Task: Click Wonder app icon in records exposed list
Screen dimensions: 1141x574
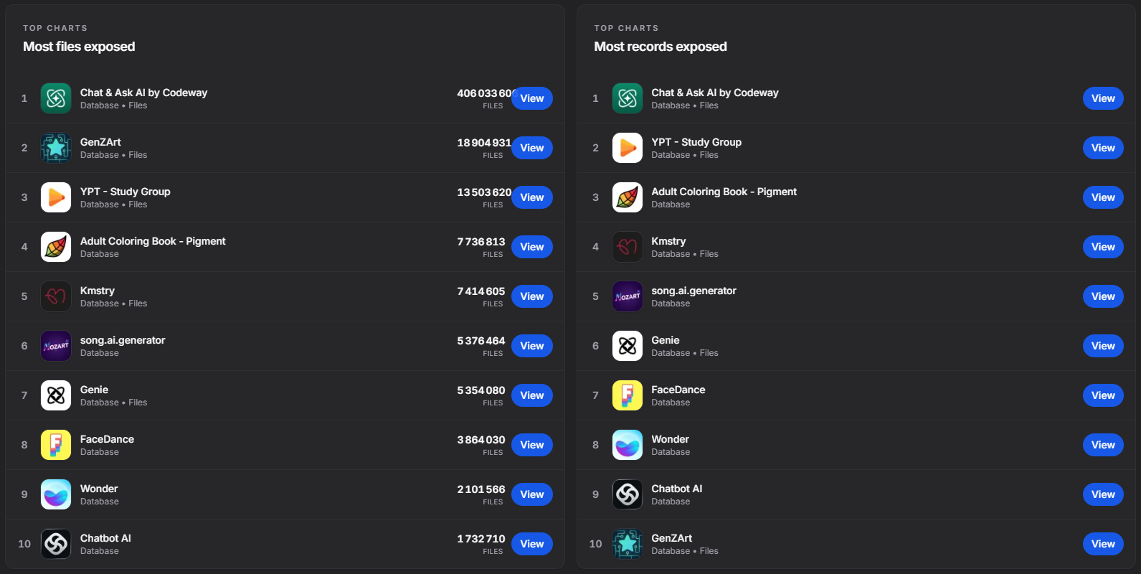Action: click(628, 445)
